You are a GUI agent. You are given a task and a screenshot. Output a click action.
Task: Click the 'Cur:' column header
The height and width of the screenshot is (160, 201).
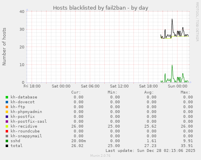pos(76,92)
